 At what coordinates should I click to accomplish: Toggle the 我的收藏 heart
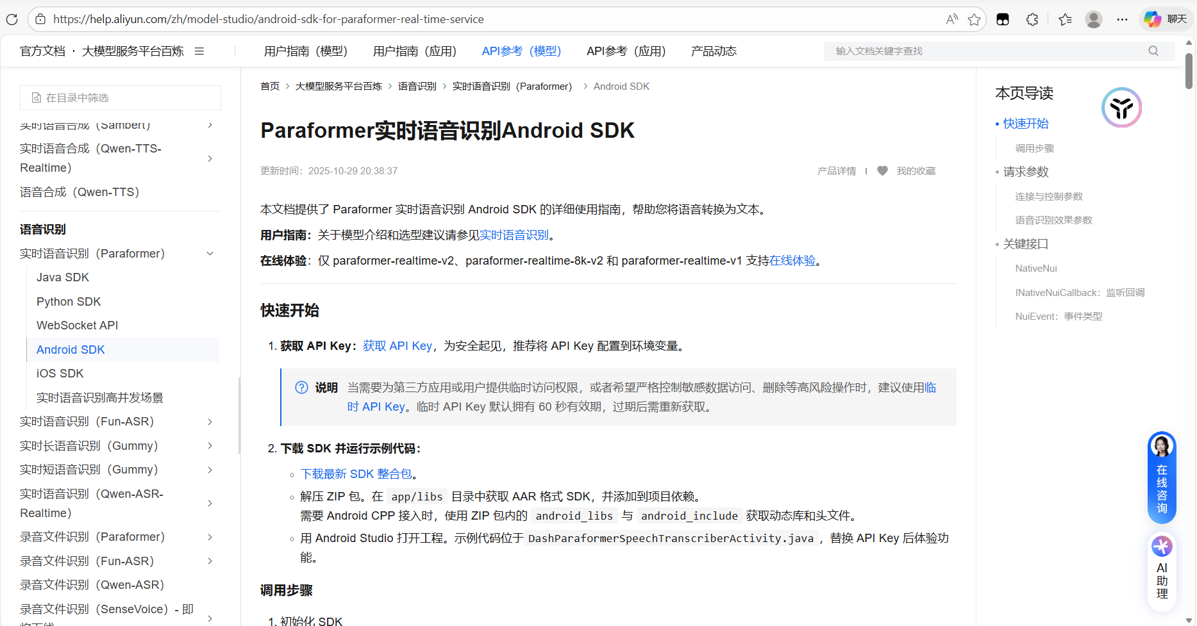click(882, 170)
